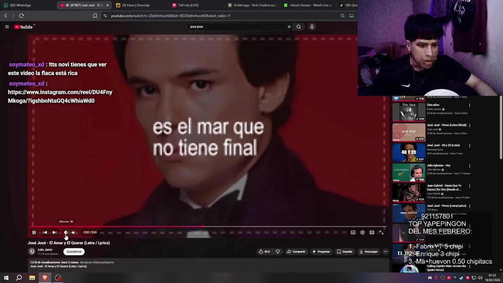The image size is (503, 283).
Task: Open 'José José - Preso (Letra Oficial)' title
Action: (446, 125)
